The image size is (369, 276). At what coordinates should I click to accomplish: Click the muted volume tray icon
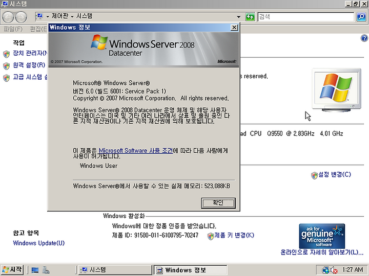coord(334,270)
